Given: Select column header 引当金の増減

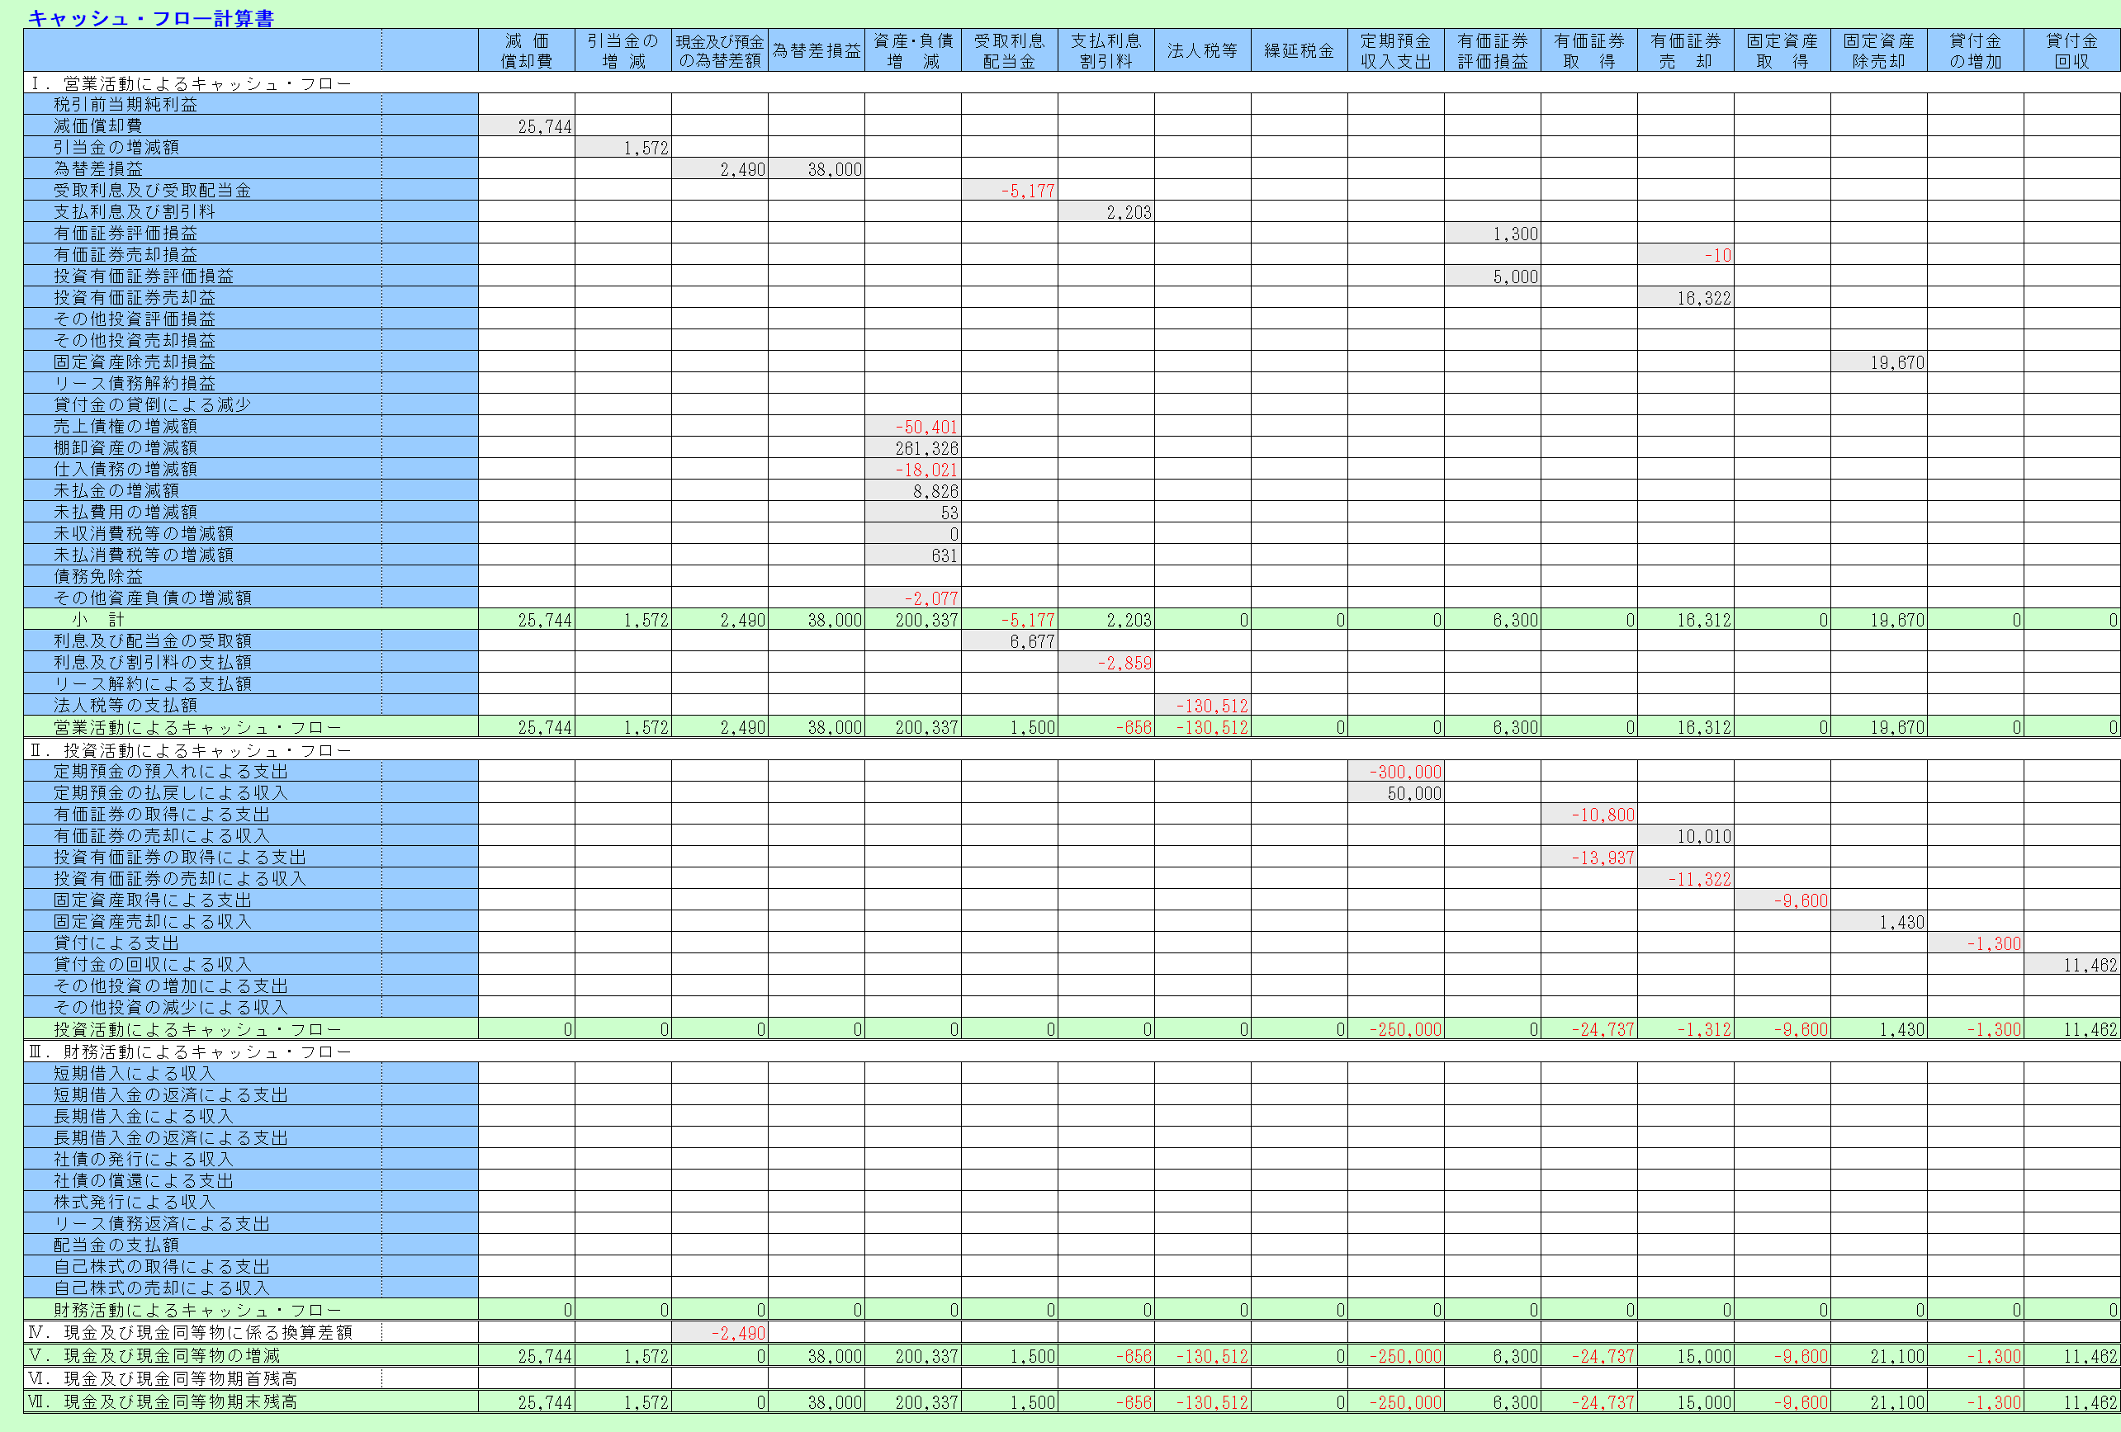Looking at the screenshot, I should click(x=623, y=50).
